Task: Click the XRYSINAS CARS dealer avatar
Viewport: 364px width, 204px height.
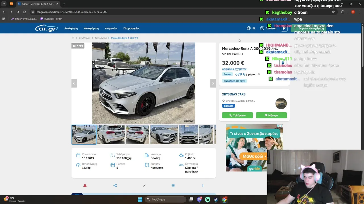Action: pos(281,103)
